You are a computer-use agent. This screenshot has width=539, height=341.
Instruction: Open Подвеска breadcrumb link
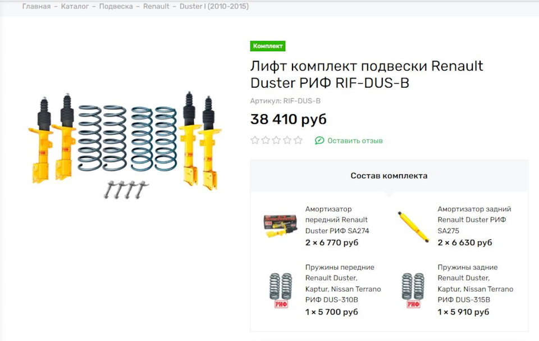click(116, 6)
